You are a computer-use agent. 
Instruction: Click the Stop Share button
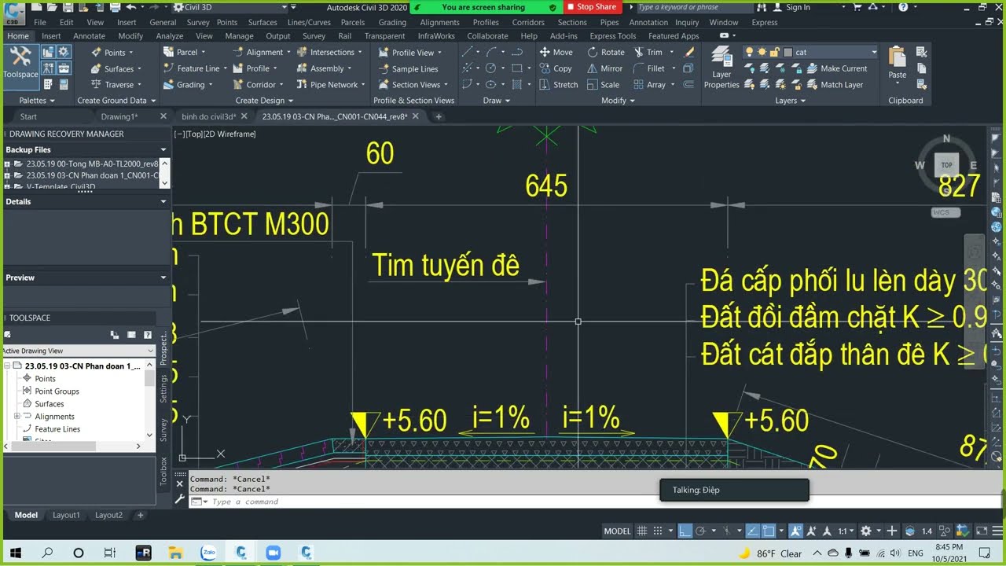(x=592, y=7)
